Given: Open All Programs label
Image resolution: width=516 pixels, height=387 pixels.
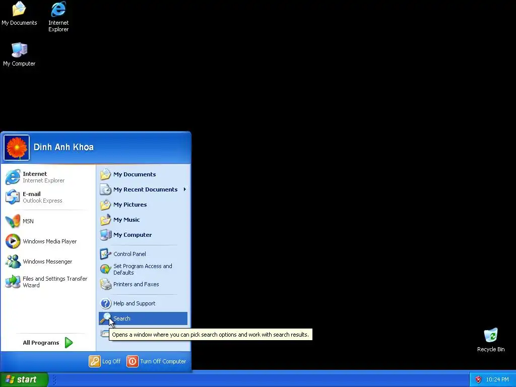Looking at the screenshot, I should 41,343.
